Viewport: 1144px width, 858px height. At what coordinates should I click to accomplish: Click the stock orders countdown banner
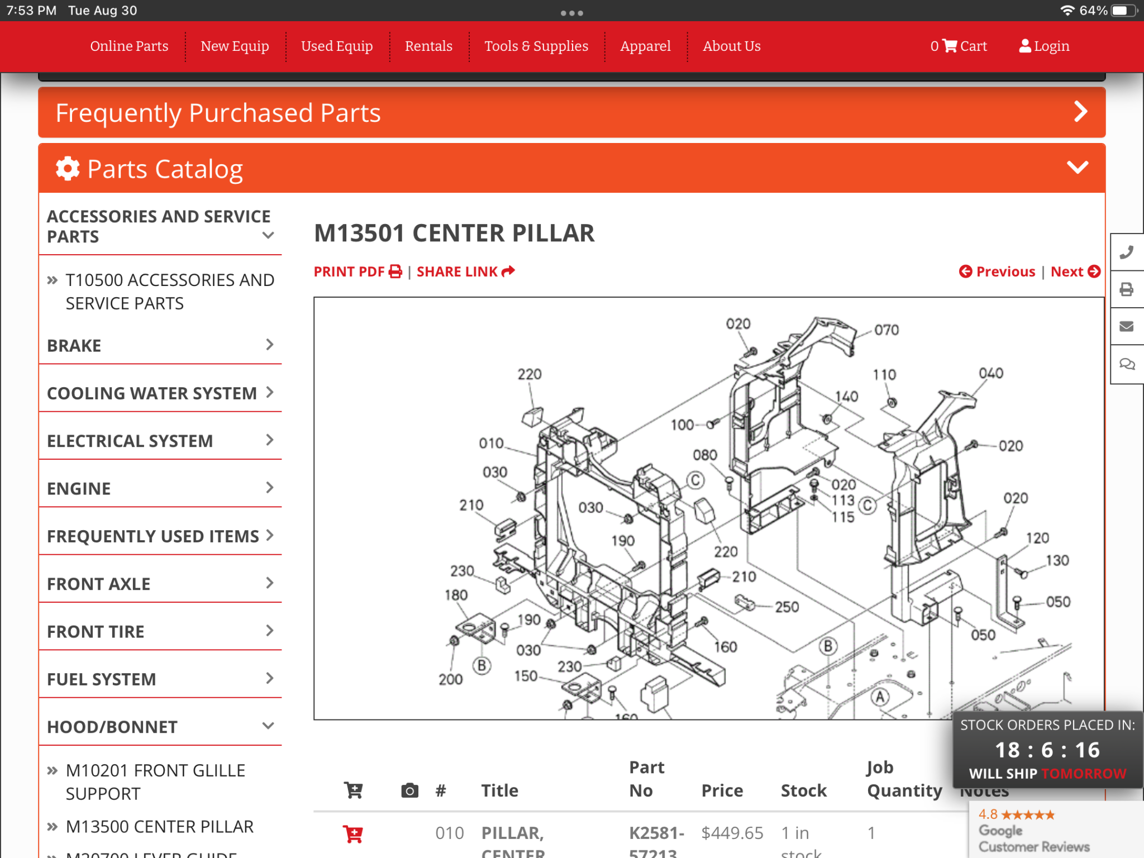point(1047,749)
